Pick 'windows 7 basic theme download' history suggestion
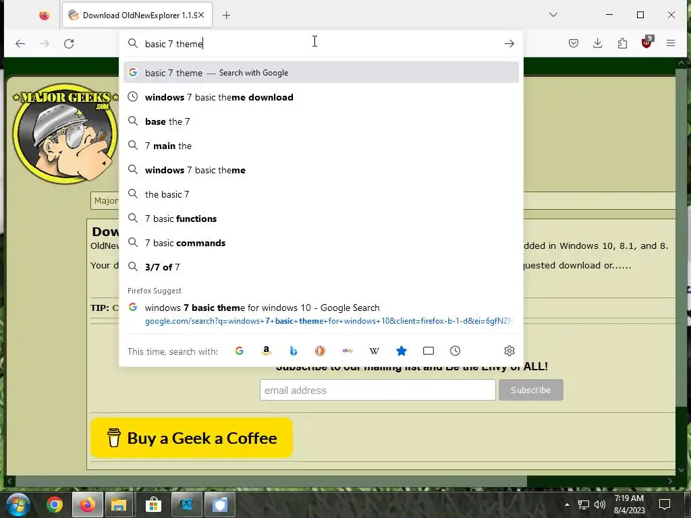Screen dimensions: 691x518 pyautogui.click(x=321, y=97)
